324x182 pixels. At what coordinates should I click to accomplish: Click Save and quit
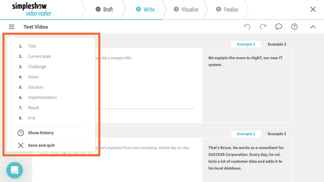click(x=41, y=145)
